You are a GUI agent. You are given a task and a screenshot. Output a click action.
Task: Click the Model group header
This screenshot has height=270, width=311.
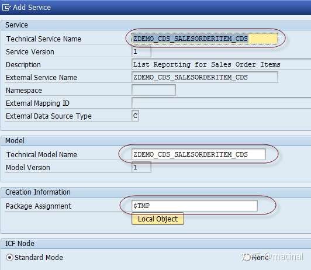coord(15,141)
